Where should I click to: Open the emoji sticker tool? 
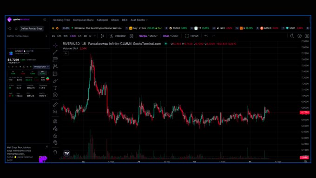(55, 95)
